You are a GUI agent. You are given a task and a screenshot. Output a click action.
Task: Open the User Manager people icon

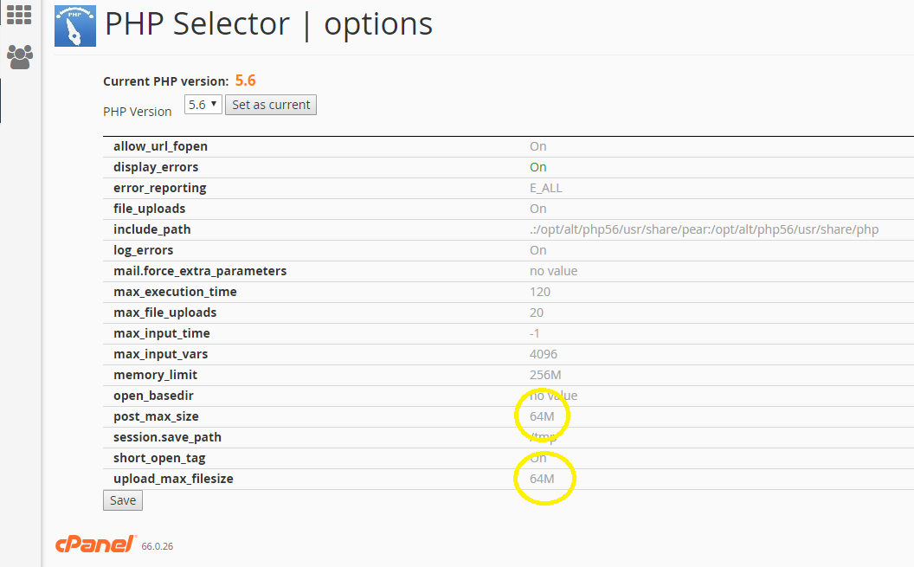[19, 58]
